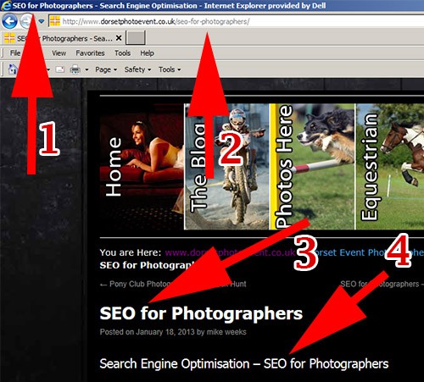Click the Read Mail envelope icon
Image resolution: width=424 pixels, height=382 pixels.
click(59, 69)
